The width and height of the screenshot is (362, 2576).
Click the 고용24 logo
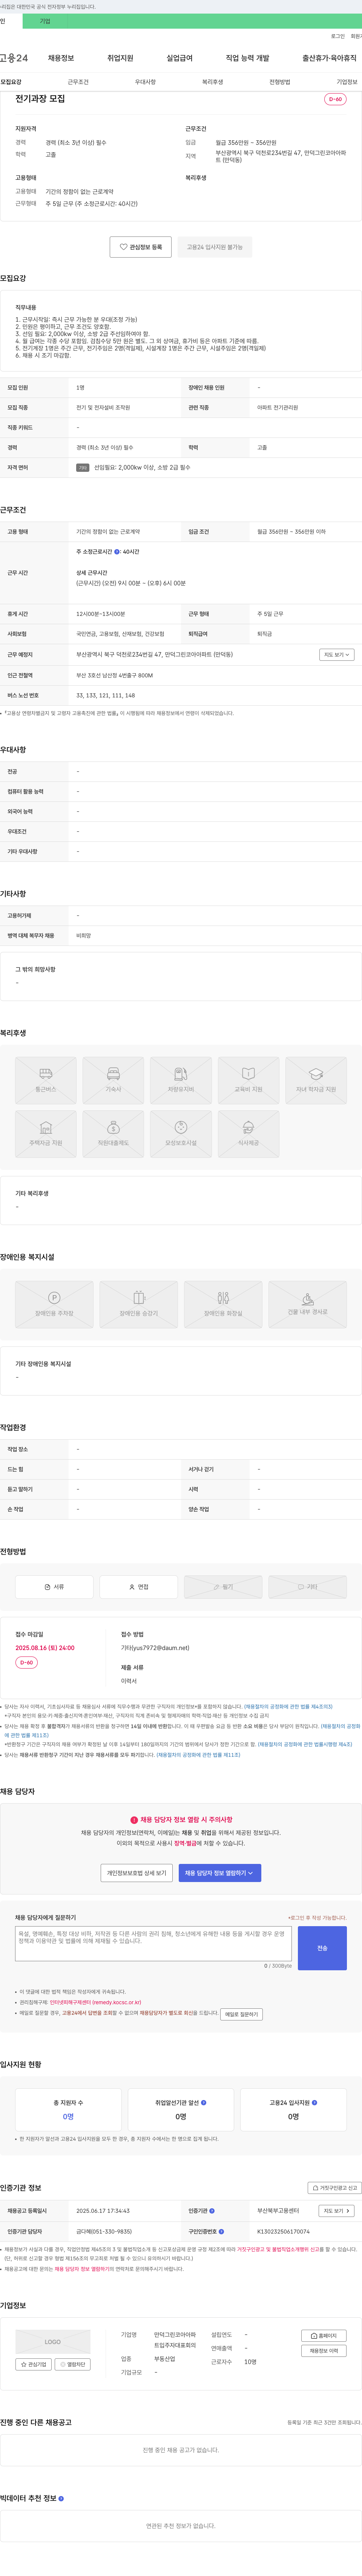click(x=14, y=58)
